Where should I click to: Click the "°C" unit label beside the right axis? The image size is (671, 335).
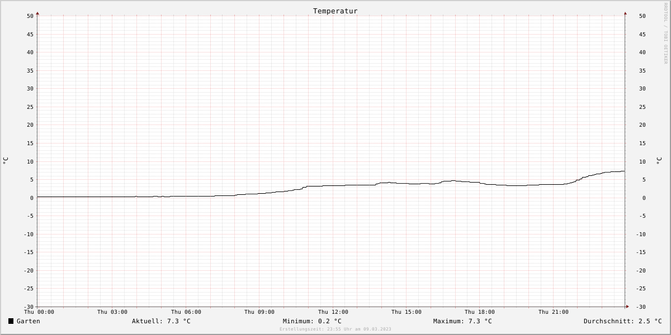pyautogui.click(x=659, y=160)
